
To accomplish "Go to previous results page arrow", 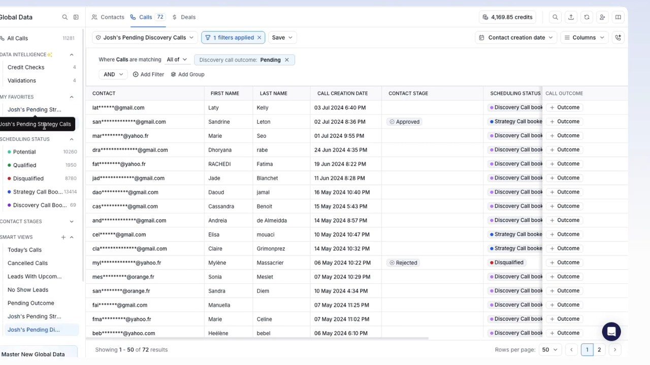I will 572,350.
